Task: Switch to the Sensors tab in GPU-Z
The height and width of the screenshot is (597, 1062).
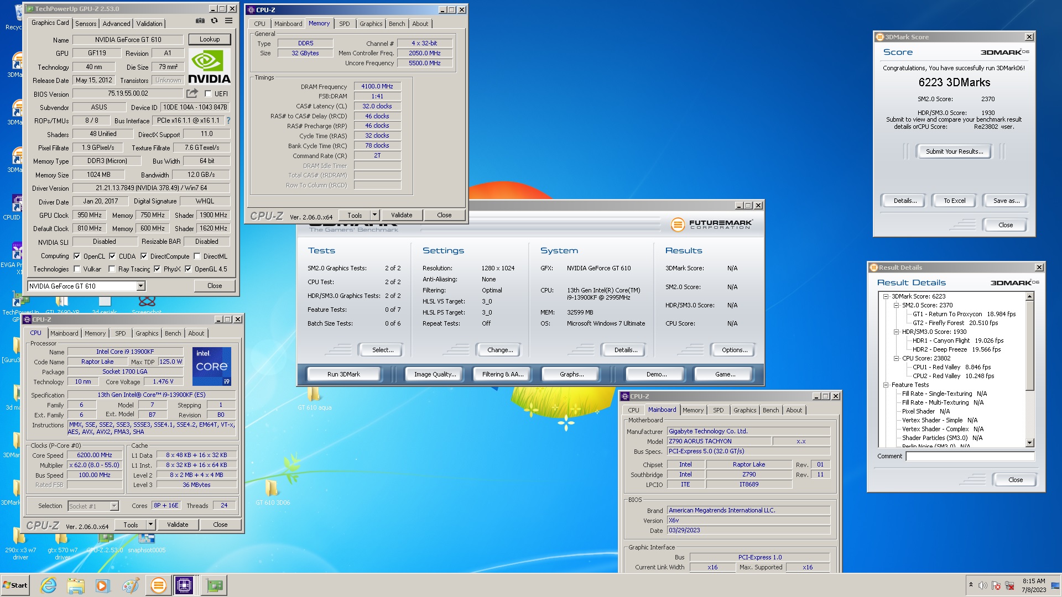Action: [86, 23]
